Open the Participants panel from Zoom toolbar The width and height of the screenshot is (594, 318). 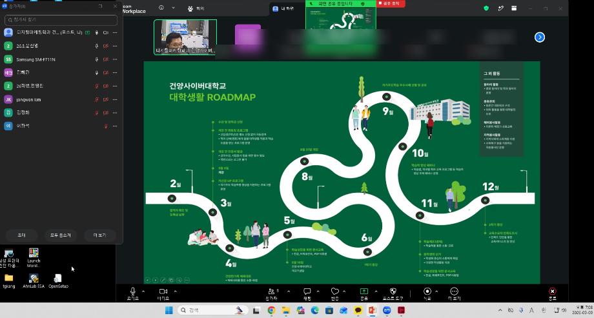(x=271, y=293)
